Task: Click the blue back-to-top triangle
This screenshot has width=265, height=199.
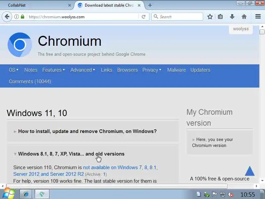Action: click(x=250, y=171)
